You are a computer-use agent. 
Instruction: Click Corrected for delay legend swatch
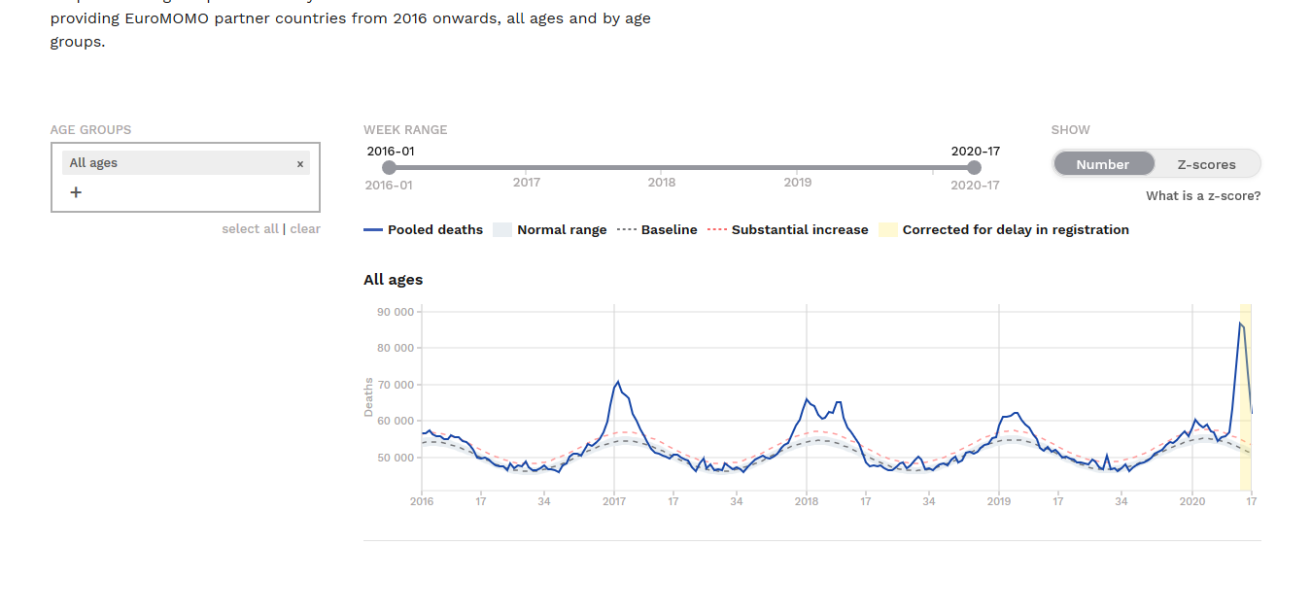click(x=887, y=230)
